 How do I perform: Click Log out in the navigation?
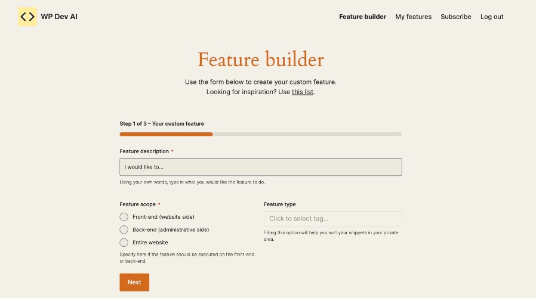pos(492,17)
